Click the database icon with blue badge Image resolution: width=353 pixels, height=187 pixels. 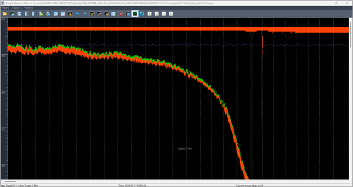click(48, 14)
